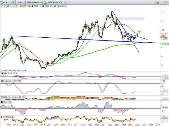
Task: Expand the 1 mes timeframe dropdown
Action: (20, 2)
